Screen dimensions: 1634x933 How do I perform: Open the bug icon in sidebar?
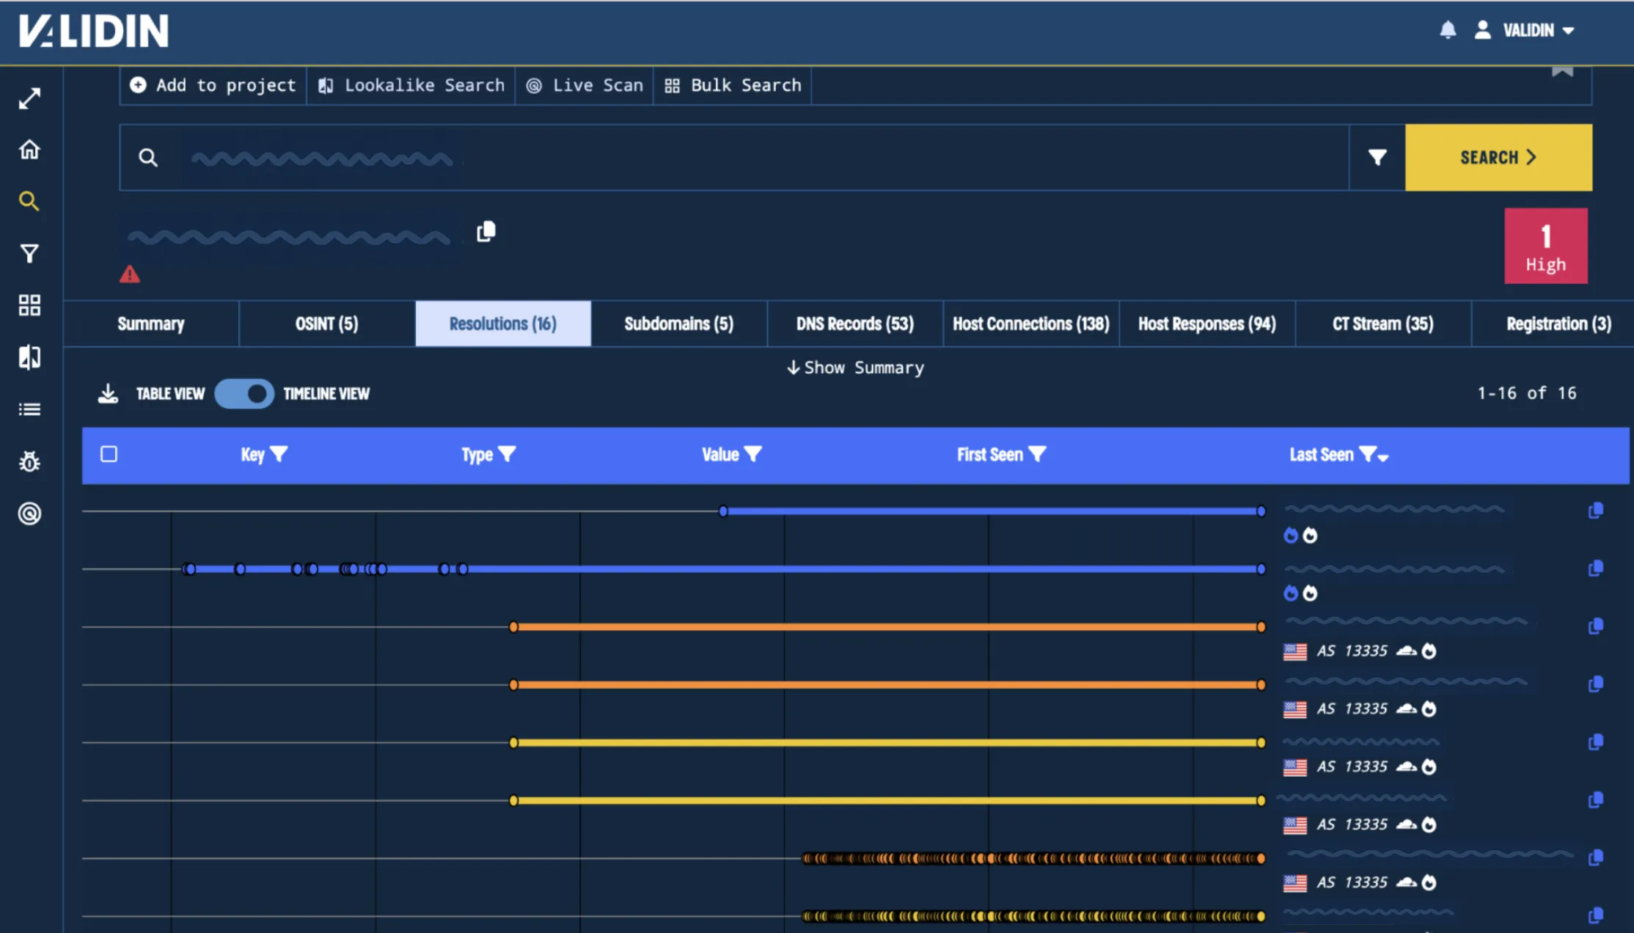(x=29, y=461)
